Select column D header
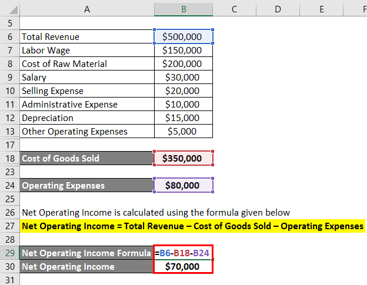Screen dimensions: 367x285 click(278, 9)
